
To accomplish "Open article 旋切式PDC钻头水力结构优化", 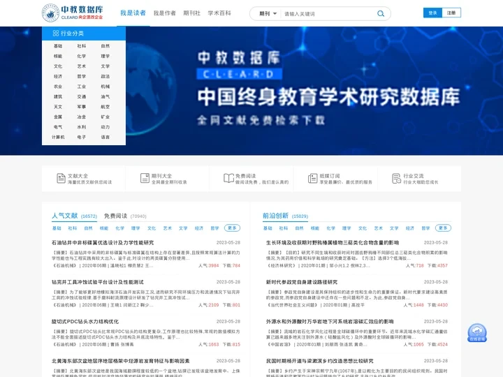I will coord(85,322).
